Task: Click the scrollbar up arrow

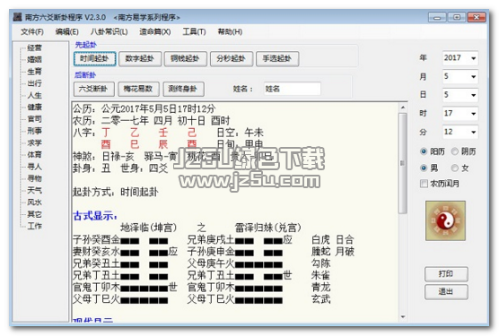Action: (403, 108)
